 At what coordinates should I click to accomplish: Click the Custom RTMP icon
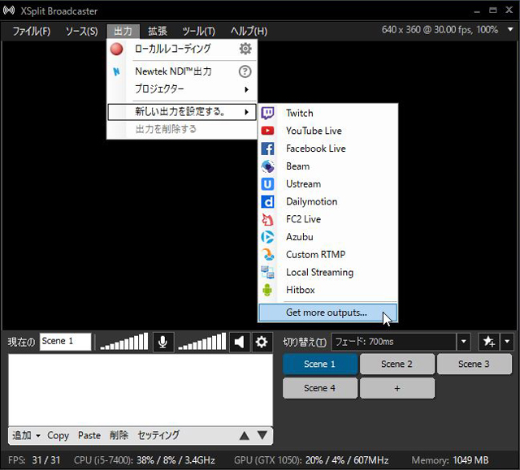coord(267,254)
